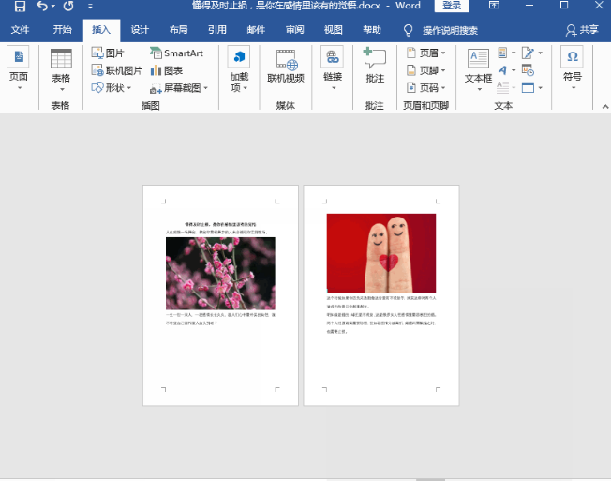Switch to the 开始 ribbon tab
Viewport: 611px width, 481px height.
tap(63, 30)
